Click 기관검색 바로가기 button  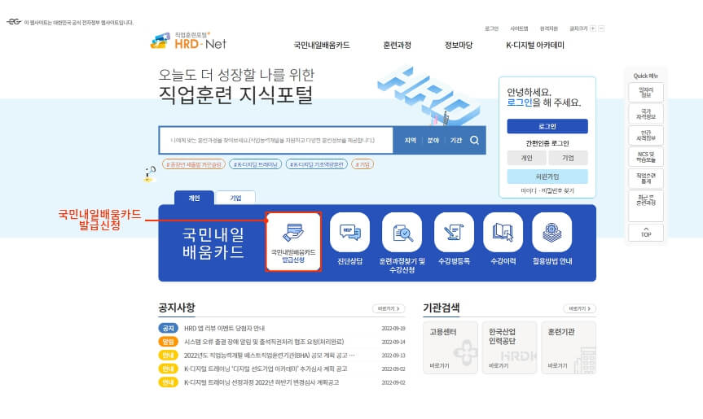click(x=579, y=309)
